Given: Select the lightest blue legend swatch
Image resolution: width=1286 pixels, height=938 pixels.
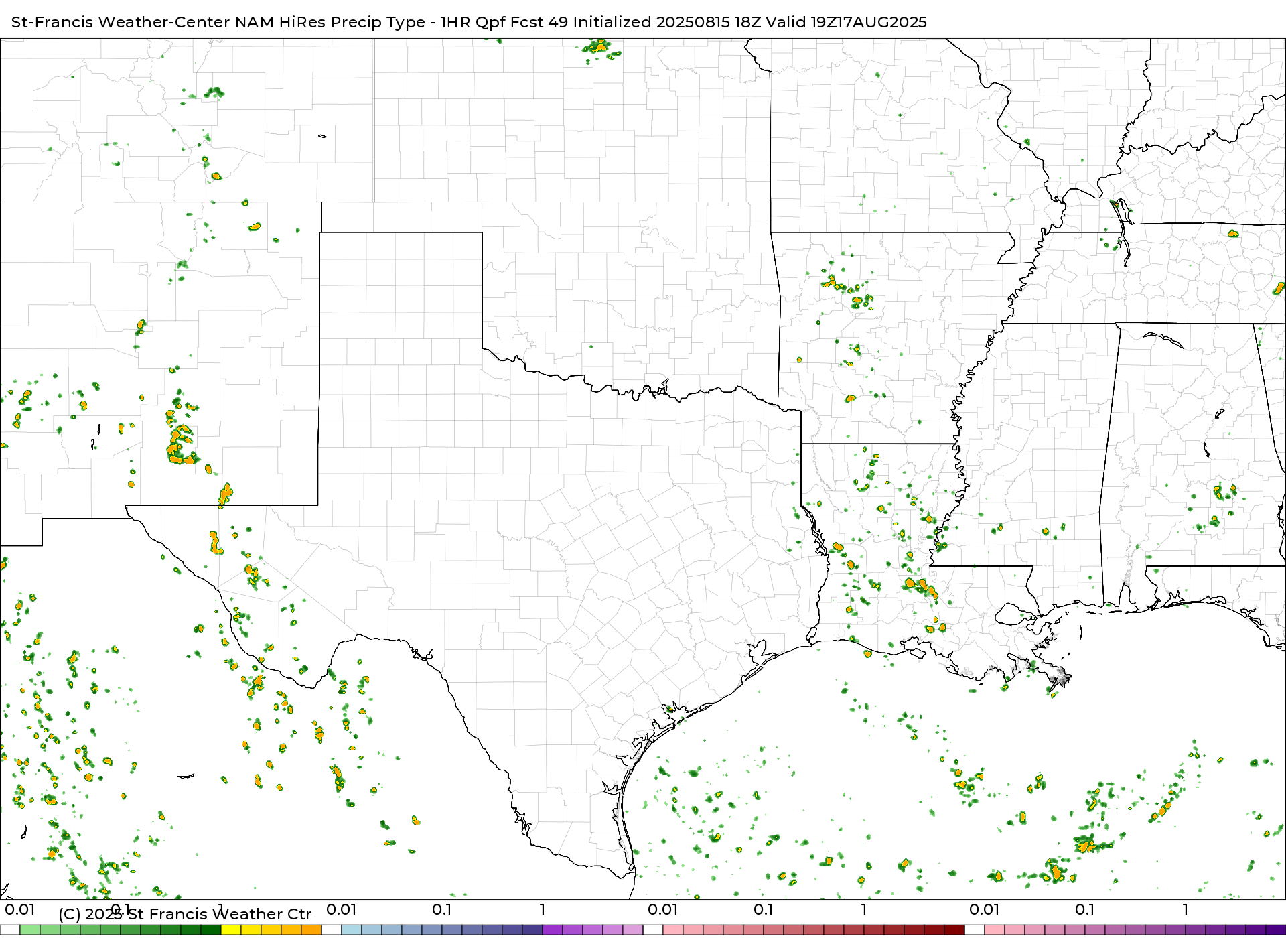Looking at the screenshot, I should click(x=352, y=930).
